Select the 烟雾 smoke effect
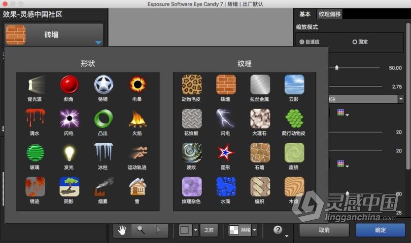Screen dimensions: 411x243 pyautogui.click(x=104, y=187)
